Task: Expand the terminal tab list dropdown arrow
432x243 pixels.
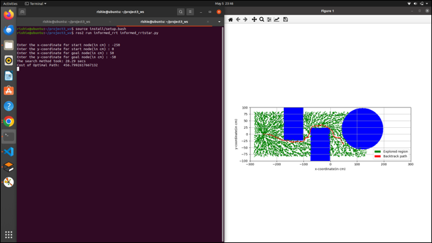Action: 220,22
